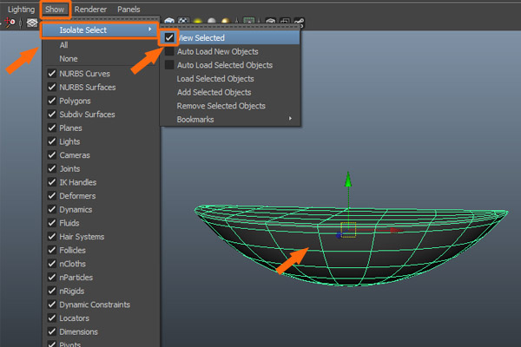
Task: Click the yellow center square of the manipulator
Action: pos(348,230)
